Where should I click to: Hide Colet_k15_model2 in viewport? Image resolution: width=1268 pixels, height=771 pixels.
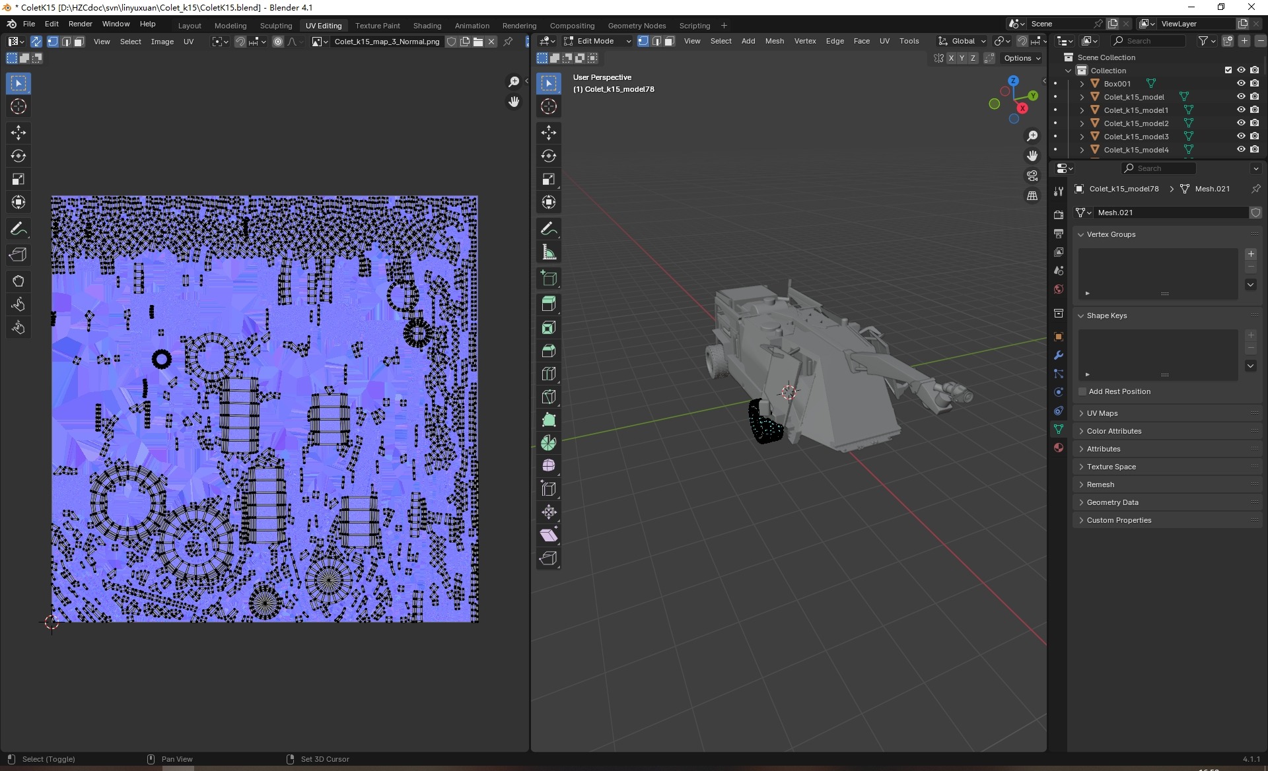click(1241, 123)
